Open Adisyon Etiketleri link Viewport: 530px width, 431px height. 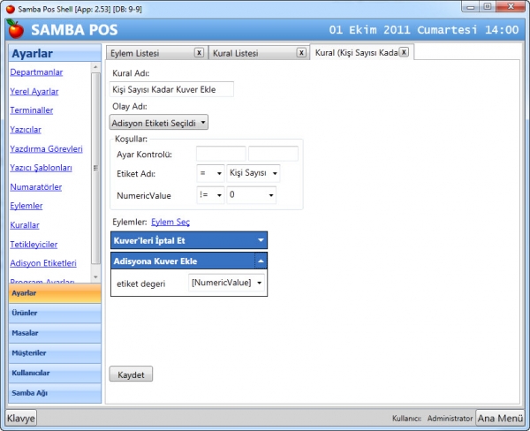point(43,263)
